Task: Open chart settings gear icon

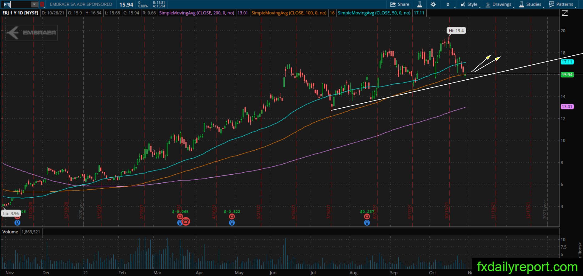Action: (433, 4)
